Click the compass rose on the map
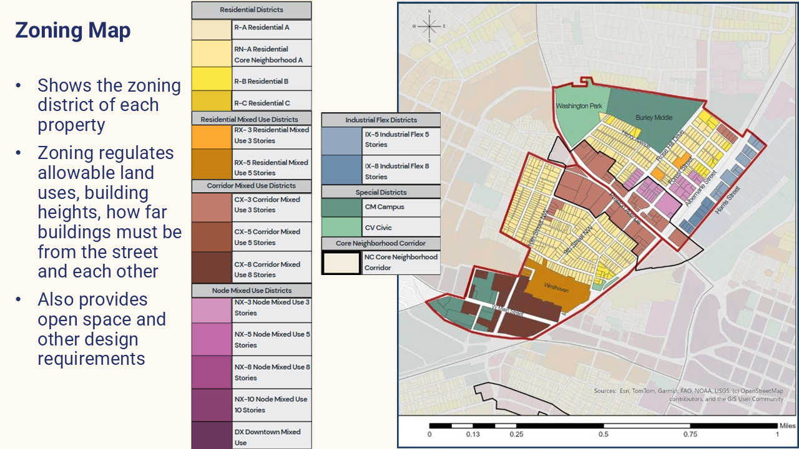799x449 pixels. (429, 26)
